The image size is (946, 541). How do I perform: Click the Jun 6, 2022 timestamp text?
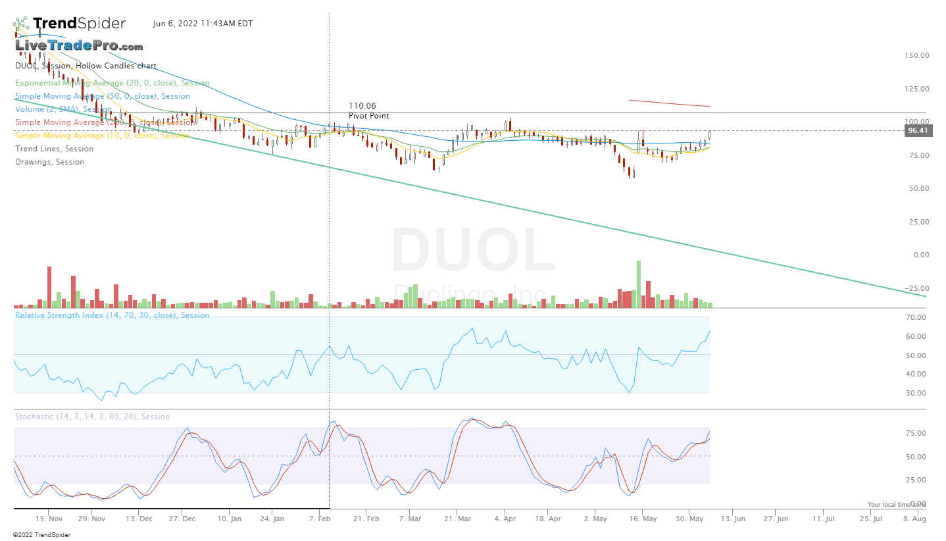pos(203,24)
